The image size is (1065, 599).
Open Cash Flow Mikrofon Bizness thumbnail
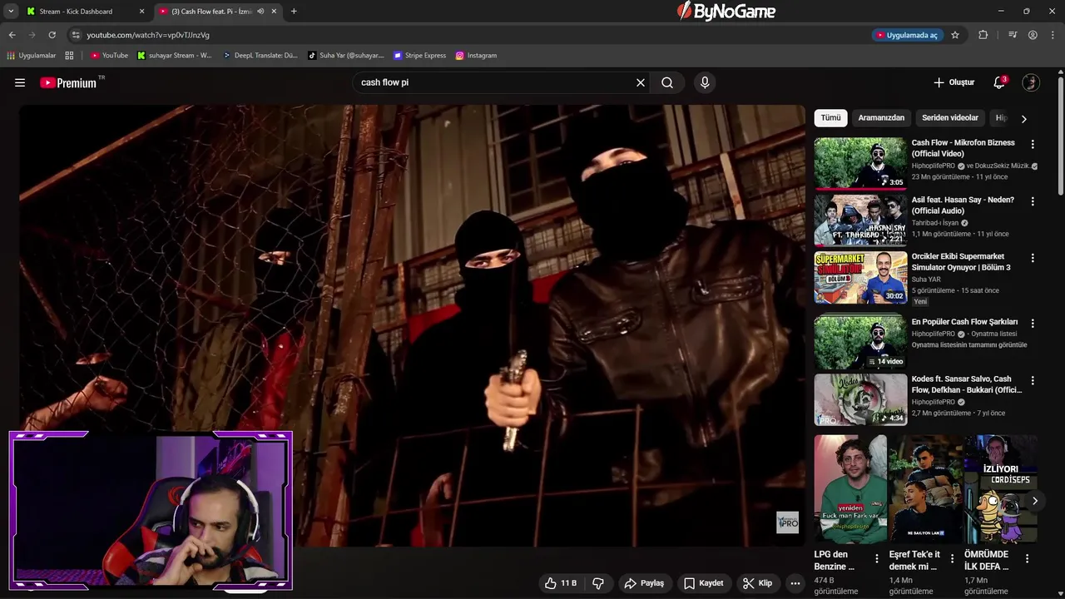tap(860, 163)
